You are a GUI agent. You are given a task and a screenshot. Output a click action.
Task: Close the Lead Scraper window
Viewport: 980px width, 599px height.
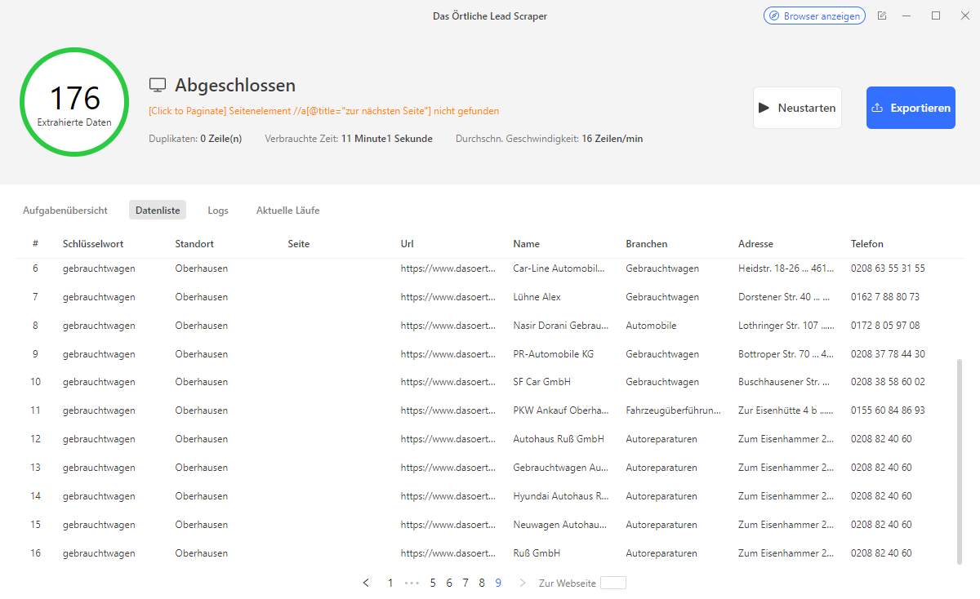[965, 16]
